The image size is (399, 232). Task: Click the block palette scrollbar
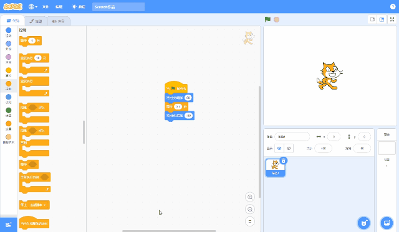pyautogui.click(x=84, y=132)
